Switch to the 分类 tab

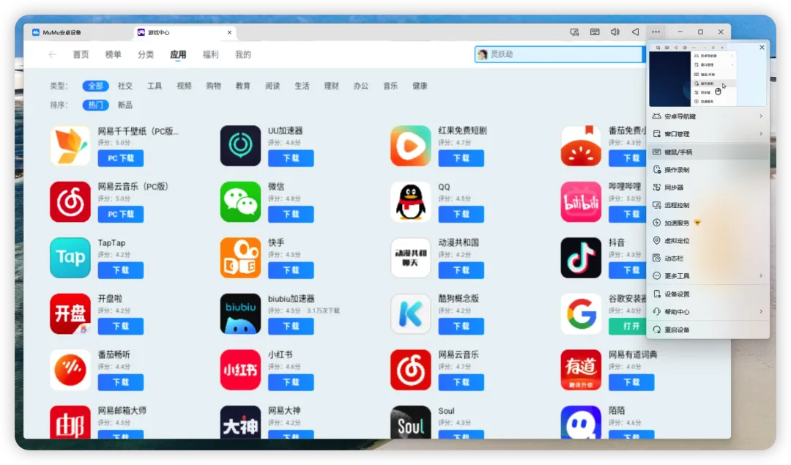(x=146, y=54)
